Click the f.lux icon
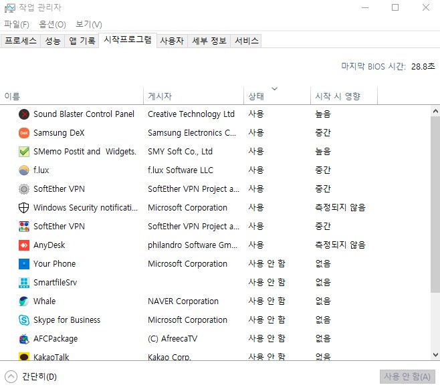The width and height of the screenshot is (440, 391). (24, 170)
